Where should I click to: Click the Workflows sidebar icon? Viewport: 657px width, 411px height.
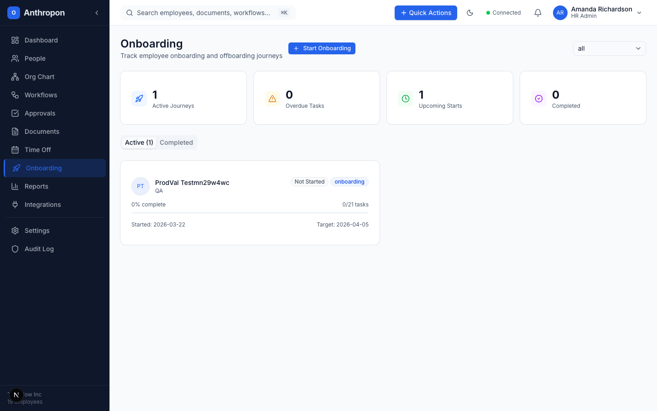point(15,95)
